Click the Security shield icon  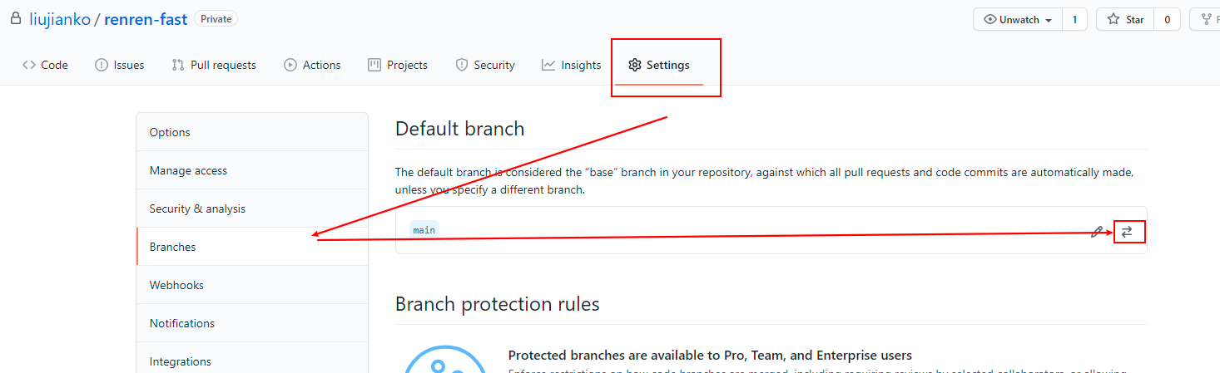point(462,65)
